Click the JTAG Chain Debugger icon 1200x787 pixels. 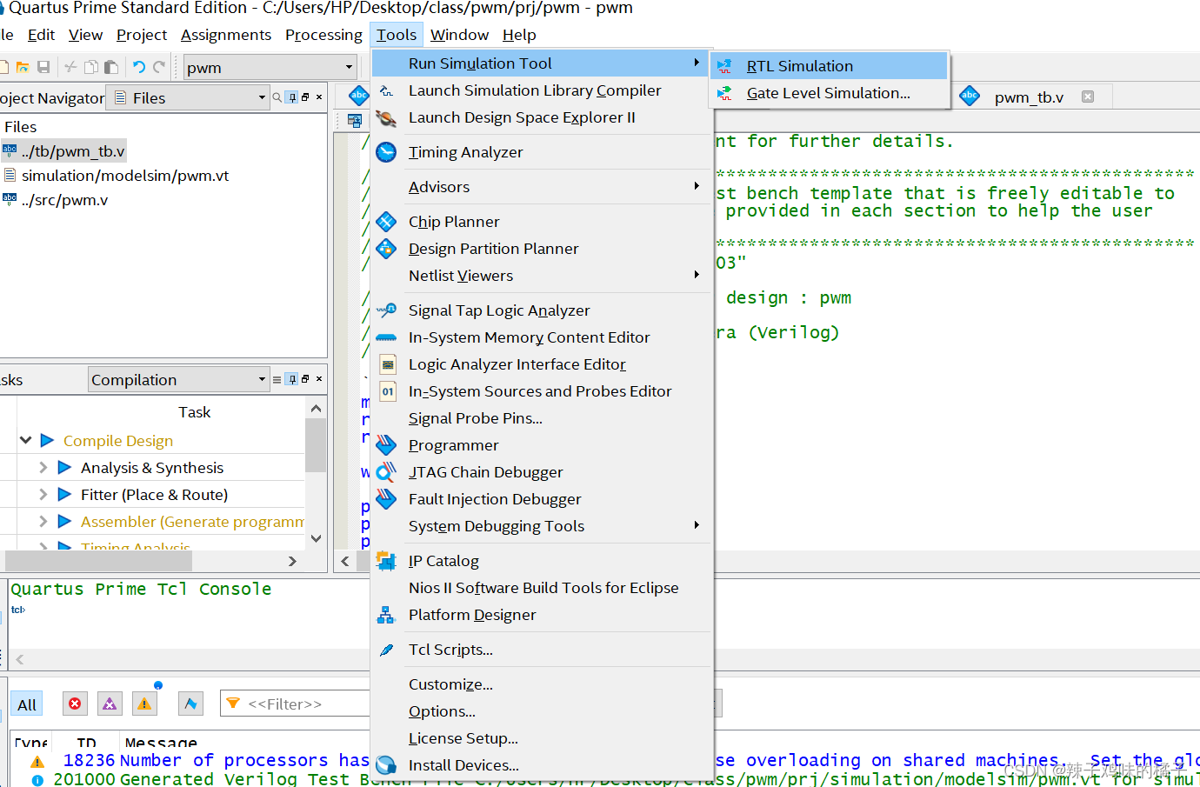[386, 472]
